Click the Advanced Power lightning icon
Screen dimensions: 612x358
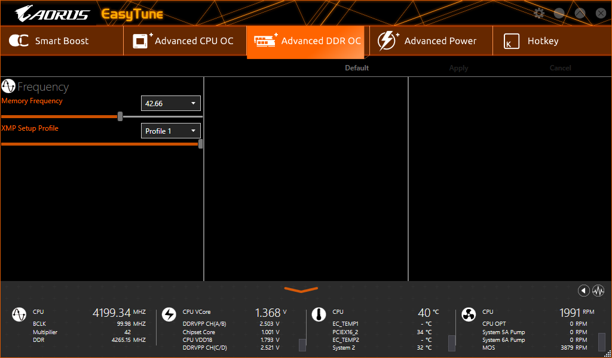(x=388, y=41)
